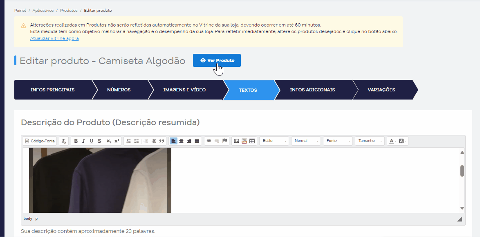Insert a bulleted list
This screenshot has width=480, height=237.
[x=137, y=141]
